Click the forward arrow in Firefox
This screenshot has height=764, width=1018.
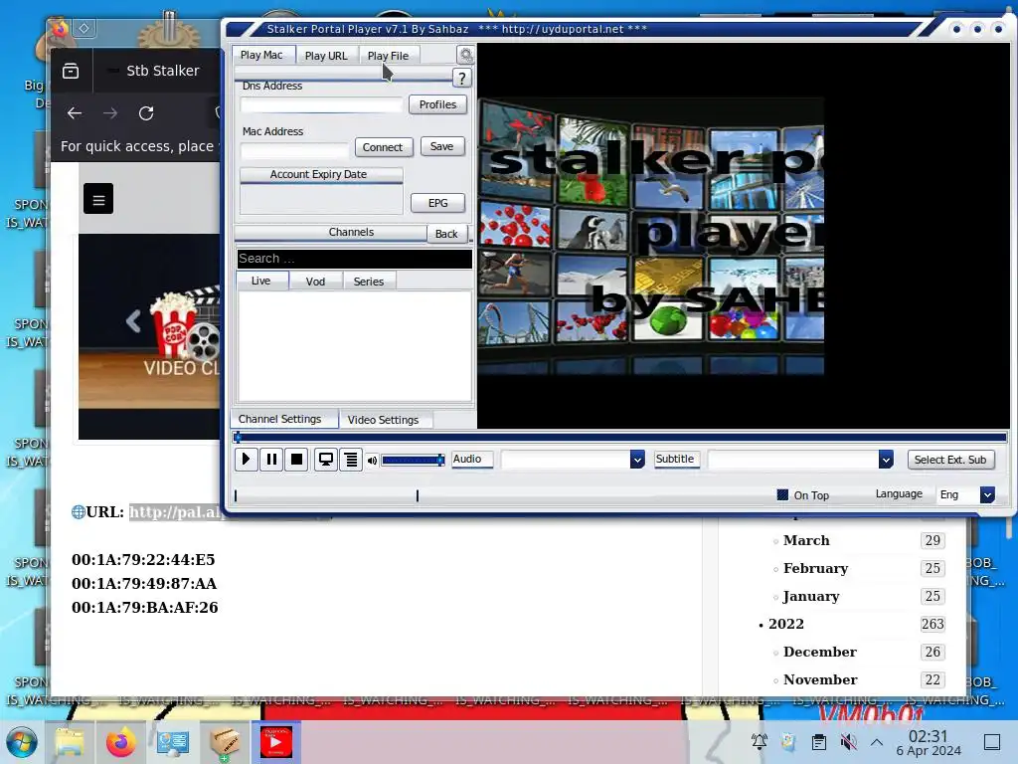tap(110, 113)
